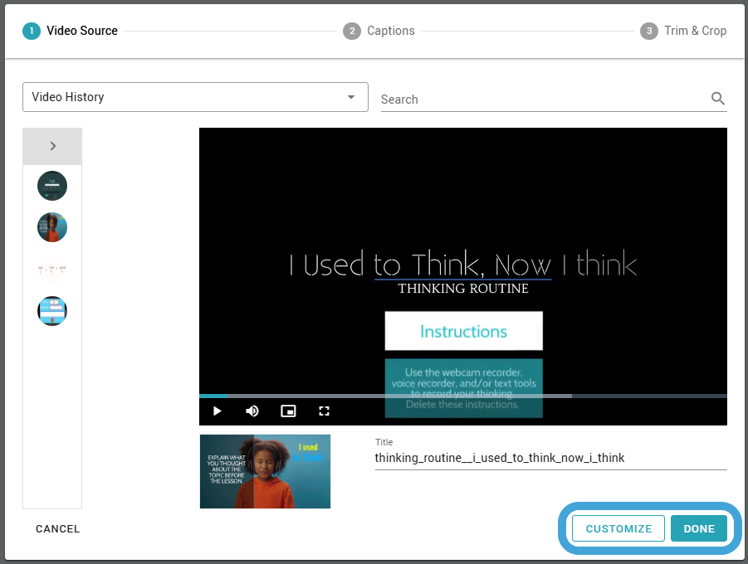Select the girl in orange thumbnail
The image size is (748, 564).
coord(52,226)
